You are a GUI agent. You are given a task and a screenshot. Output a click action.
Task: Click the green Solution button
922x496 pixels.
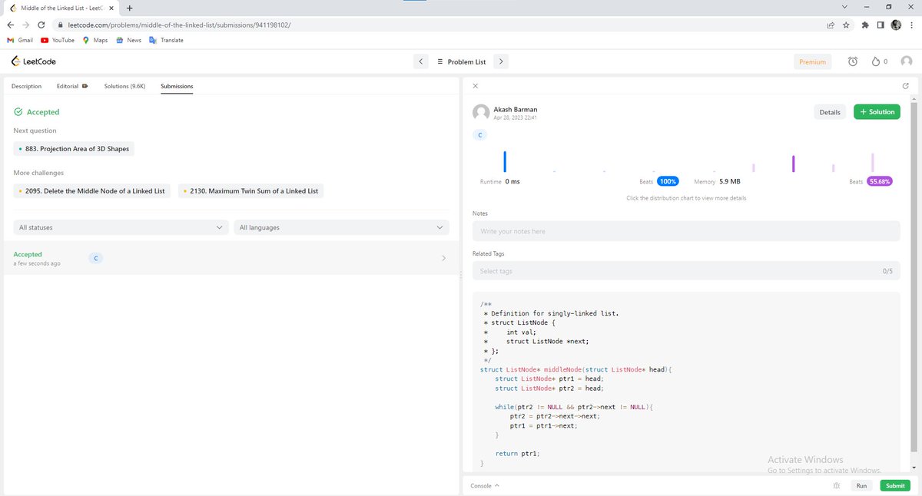(877, 112)
